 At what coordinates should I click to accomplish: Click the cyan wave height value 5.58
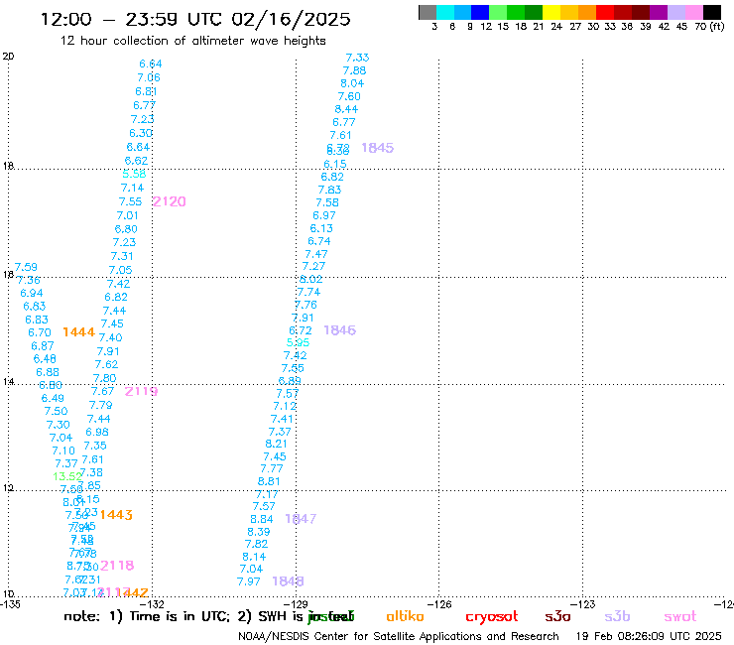point(134,174)
